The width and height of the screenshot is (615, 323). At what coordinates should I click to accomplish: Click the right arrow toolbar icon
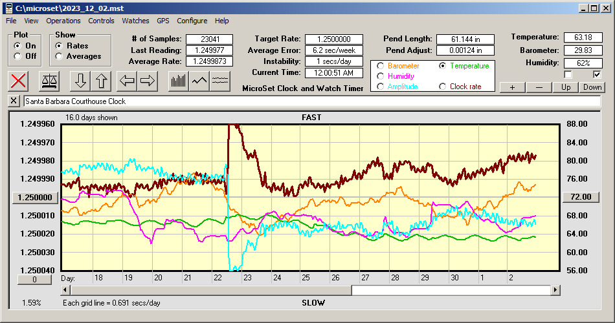tap(148, 81)
